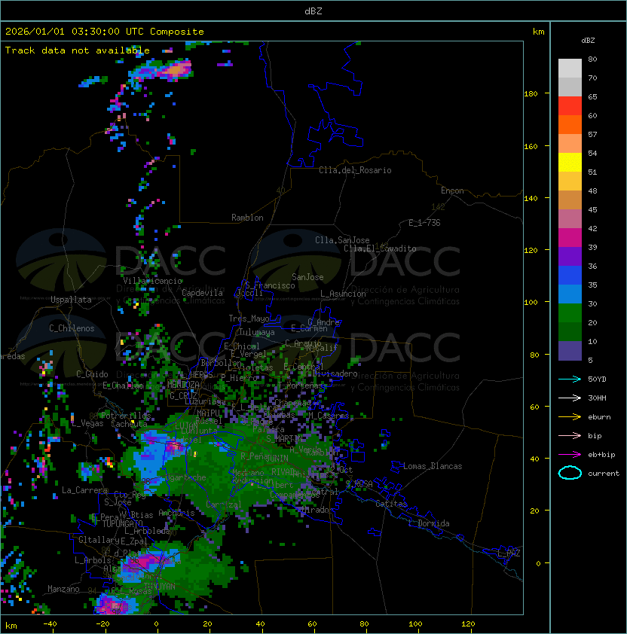The width and height of the screenshot is (627, 634).
Task: Click the 'Villavicencio' map label
Action: (x=152, y=281)
